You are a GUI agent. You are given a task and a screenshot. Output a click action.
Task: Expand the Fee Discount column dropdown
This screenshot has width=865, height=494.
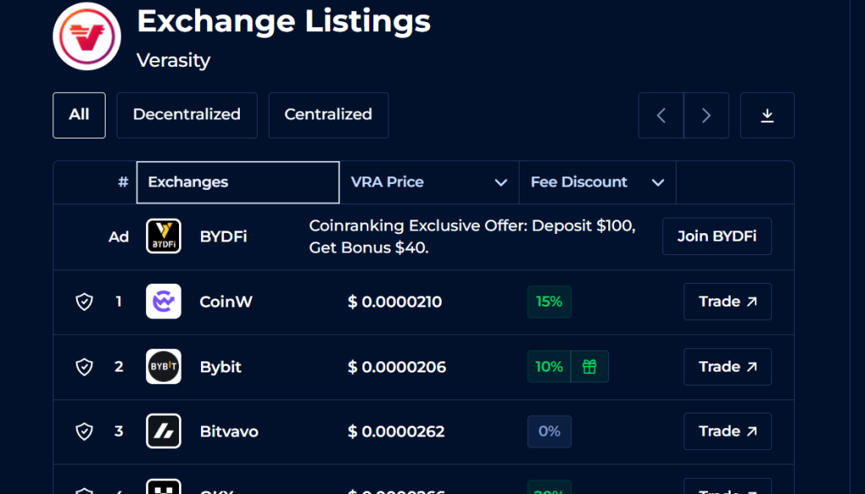pyautogui.click(x=658, y=182)
